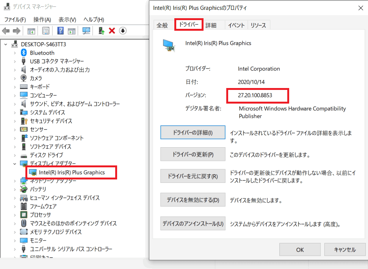
Task: Select Intel(R) Iris(R) Plus Graphics device
Action: click(72, 172)
